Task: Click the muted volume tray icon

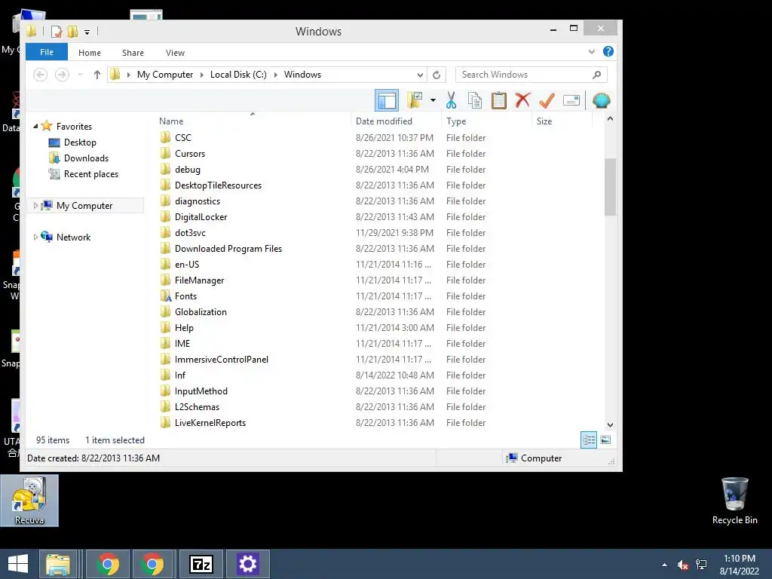Action: click(682, 565)
